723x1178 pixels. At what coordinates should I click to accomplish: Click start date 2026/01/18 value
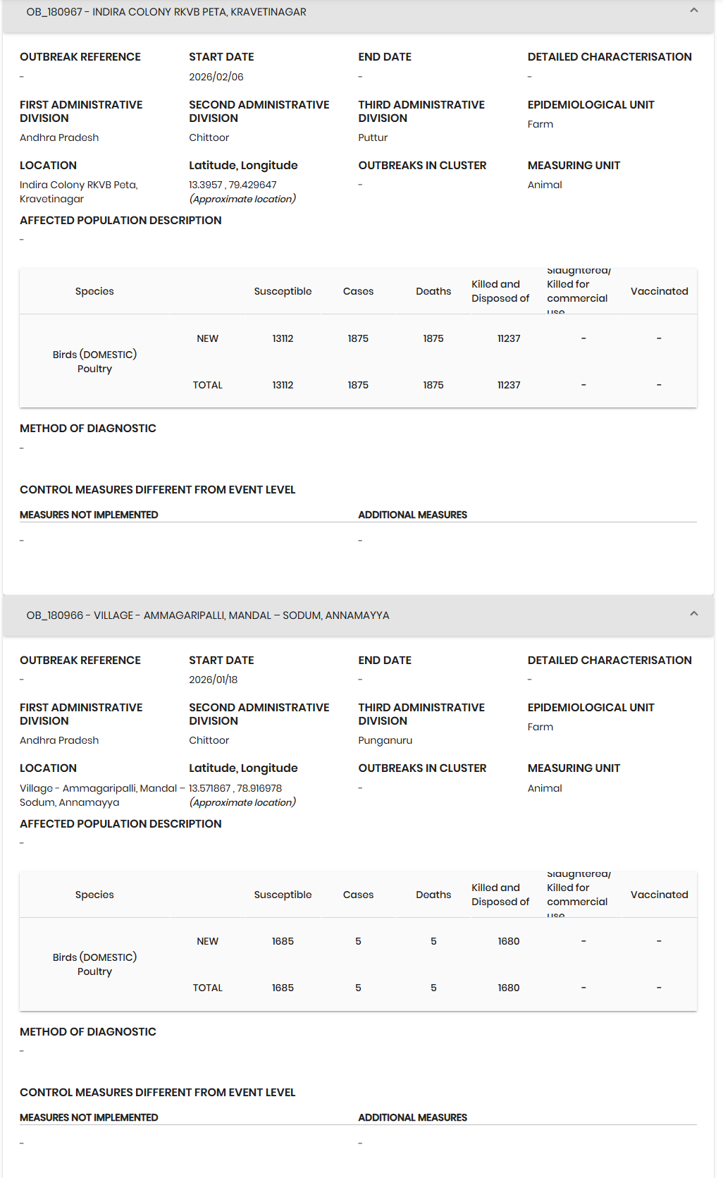214,680
